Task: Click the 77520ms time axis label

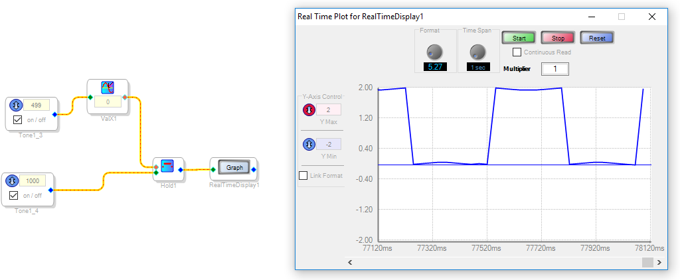Action: click(485, 248)
